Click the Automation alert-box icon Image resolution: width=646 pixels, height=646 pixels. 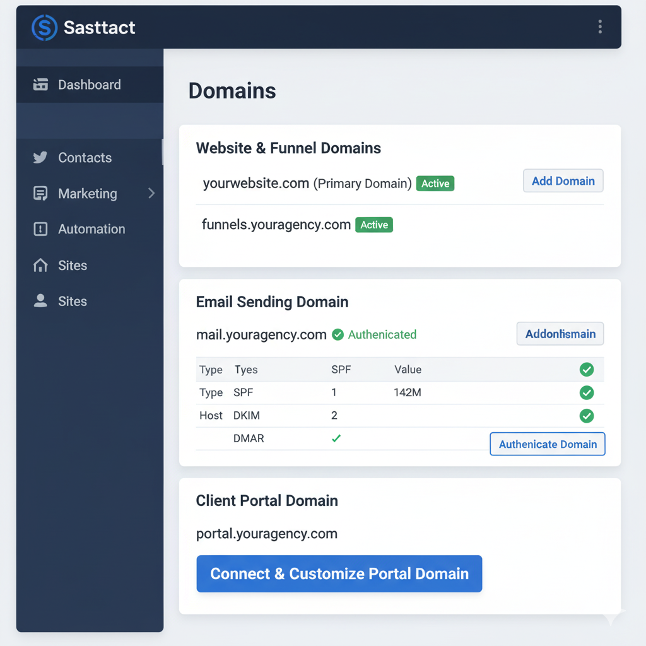(40, 229)
